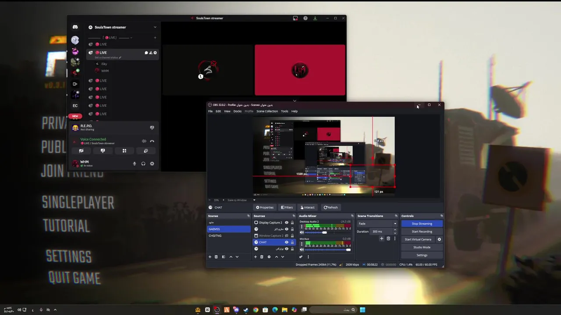
Task: Open Discord help icon in title bar
Action: click(305, 18)
